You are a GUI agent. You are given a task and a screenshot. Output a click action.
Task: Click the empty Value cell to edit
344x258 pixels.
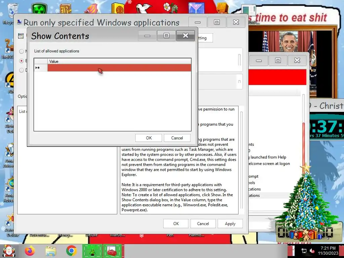click(119, 68)
